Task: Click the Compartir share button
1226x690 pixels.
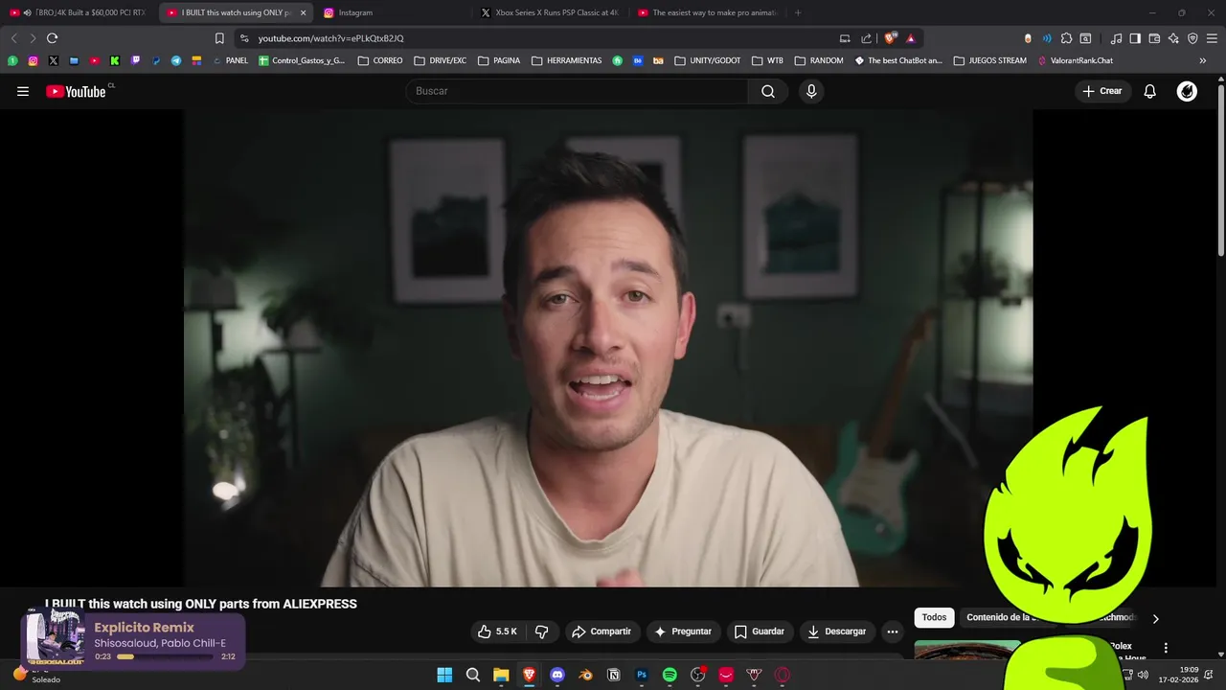Action: coord(602,632)
